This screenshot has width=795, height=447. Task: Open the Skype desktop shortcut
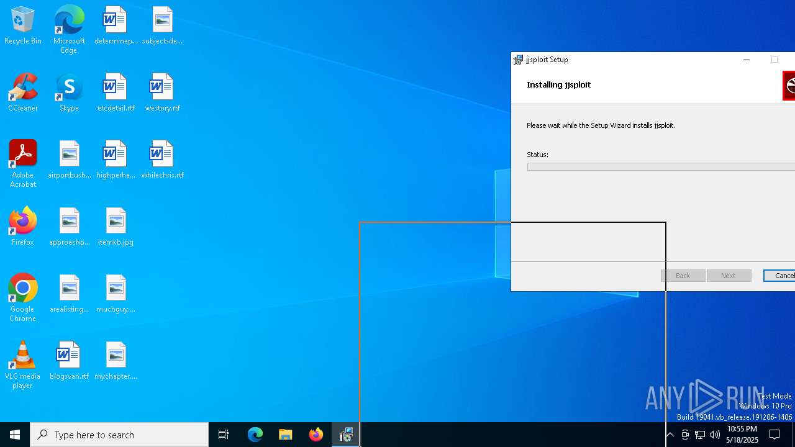click(x=69, y=93)
